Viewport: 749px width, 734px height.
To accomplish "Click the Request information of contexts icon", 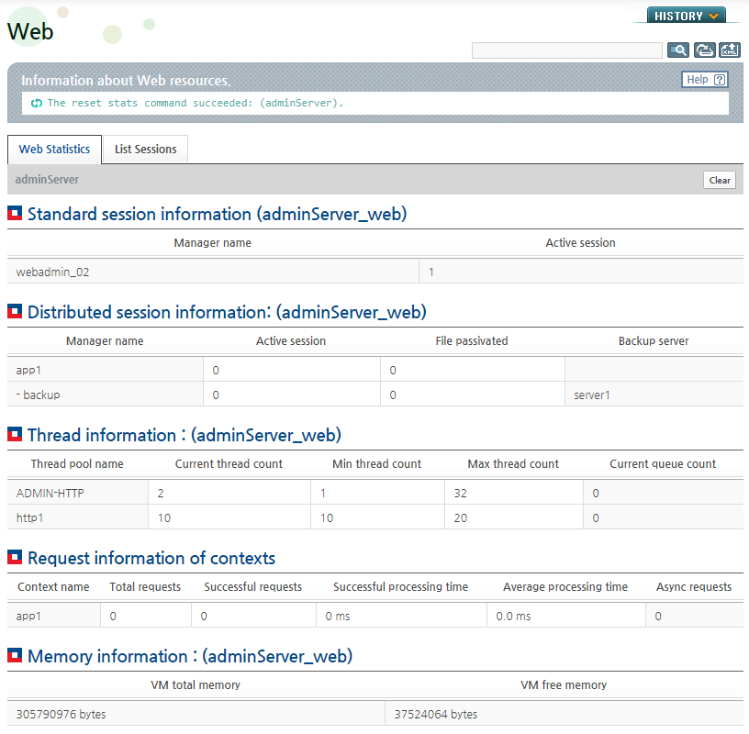I will (x=15, y=557).
